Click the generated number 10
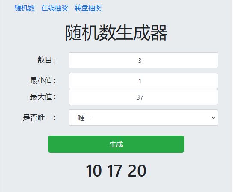 coord(94,171)
